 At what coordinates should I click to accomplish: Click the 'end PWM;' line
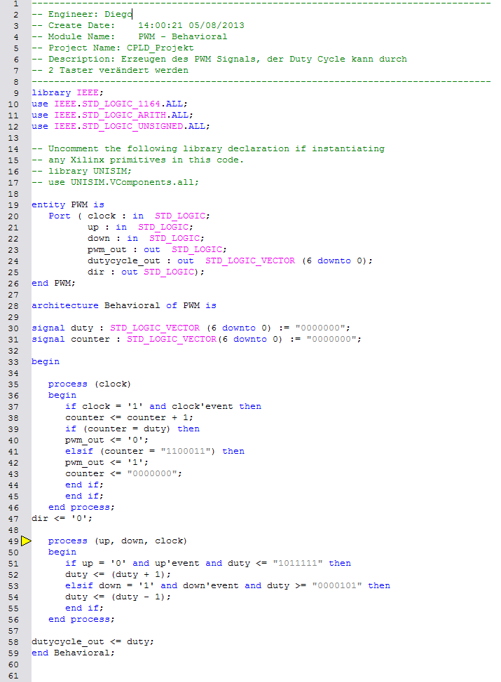pos(53,283)
